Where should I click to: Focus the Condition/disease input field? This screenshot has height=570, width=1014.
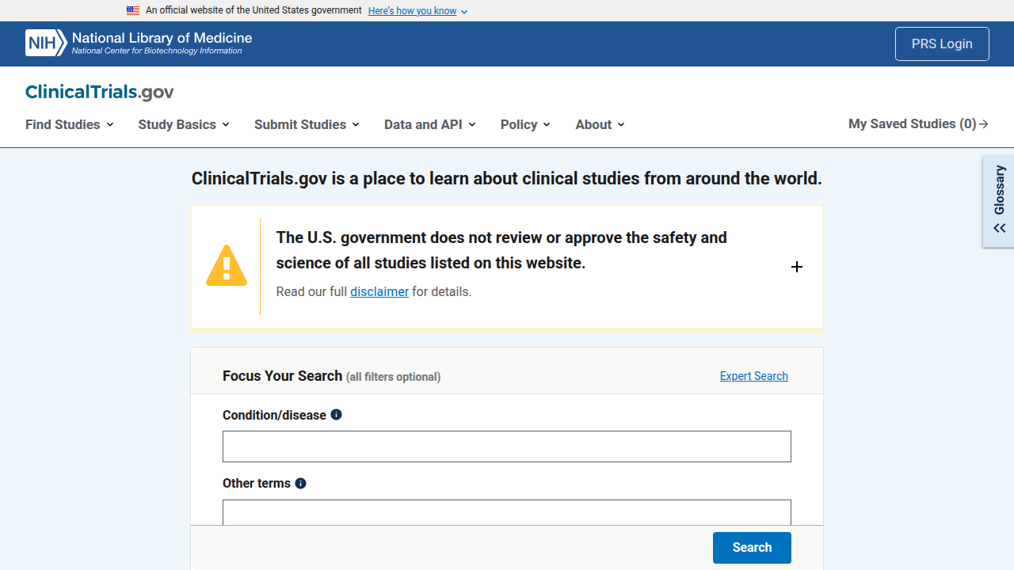[x=507, y=446]
